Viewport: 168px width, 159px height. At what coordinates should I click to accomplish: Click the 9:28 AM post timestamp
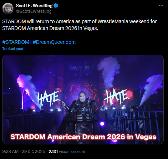tap(10, 152)
